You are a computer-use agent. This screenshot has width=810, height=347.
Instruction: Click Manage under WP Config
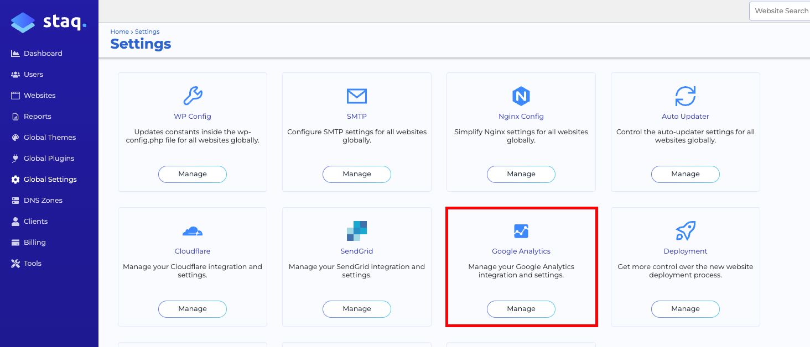tap(192, 174)
